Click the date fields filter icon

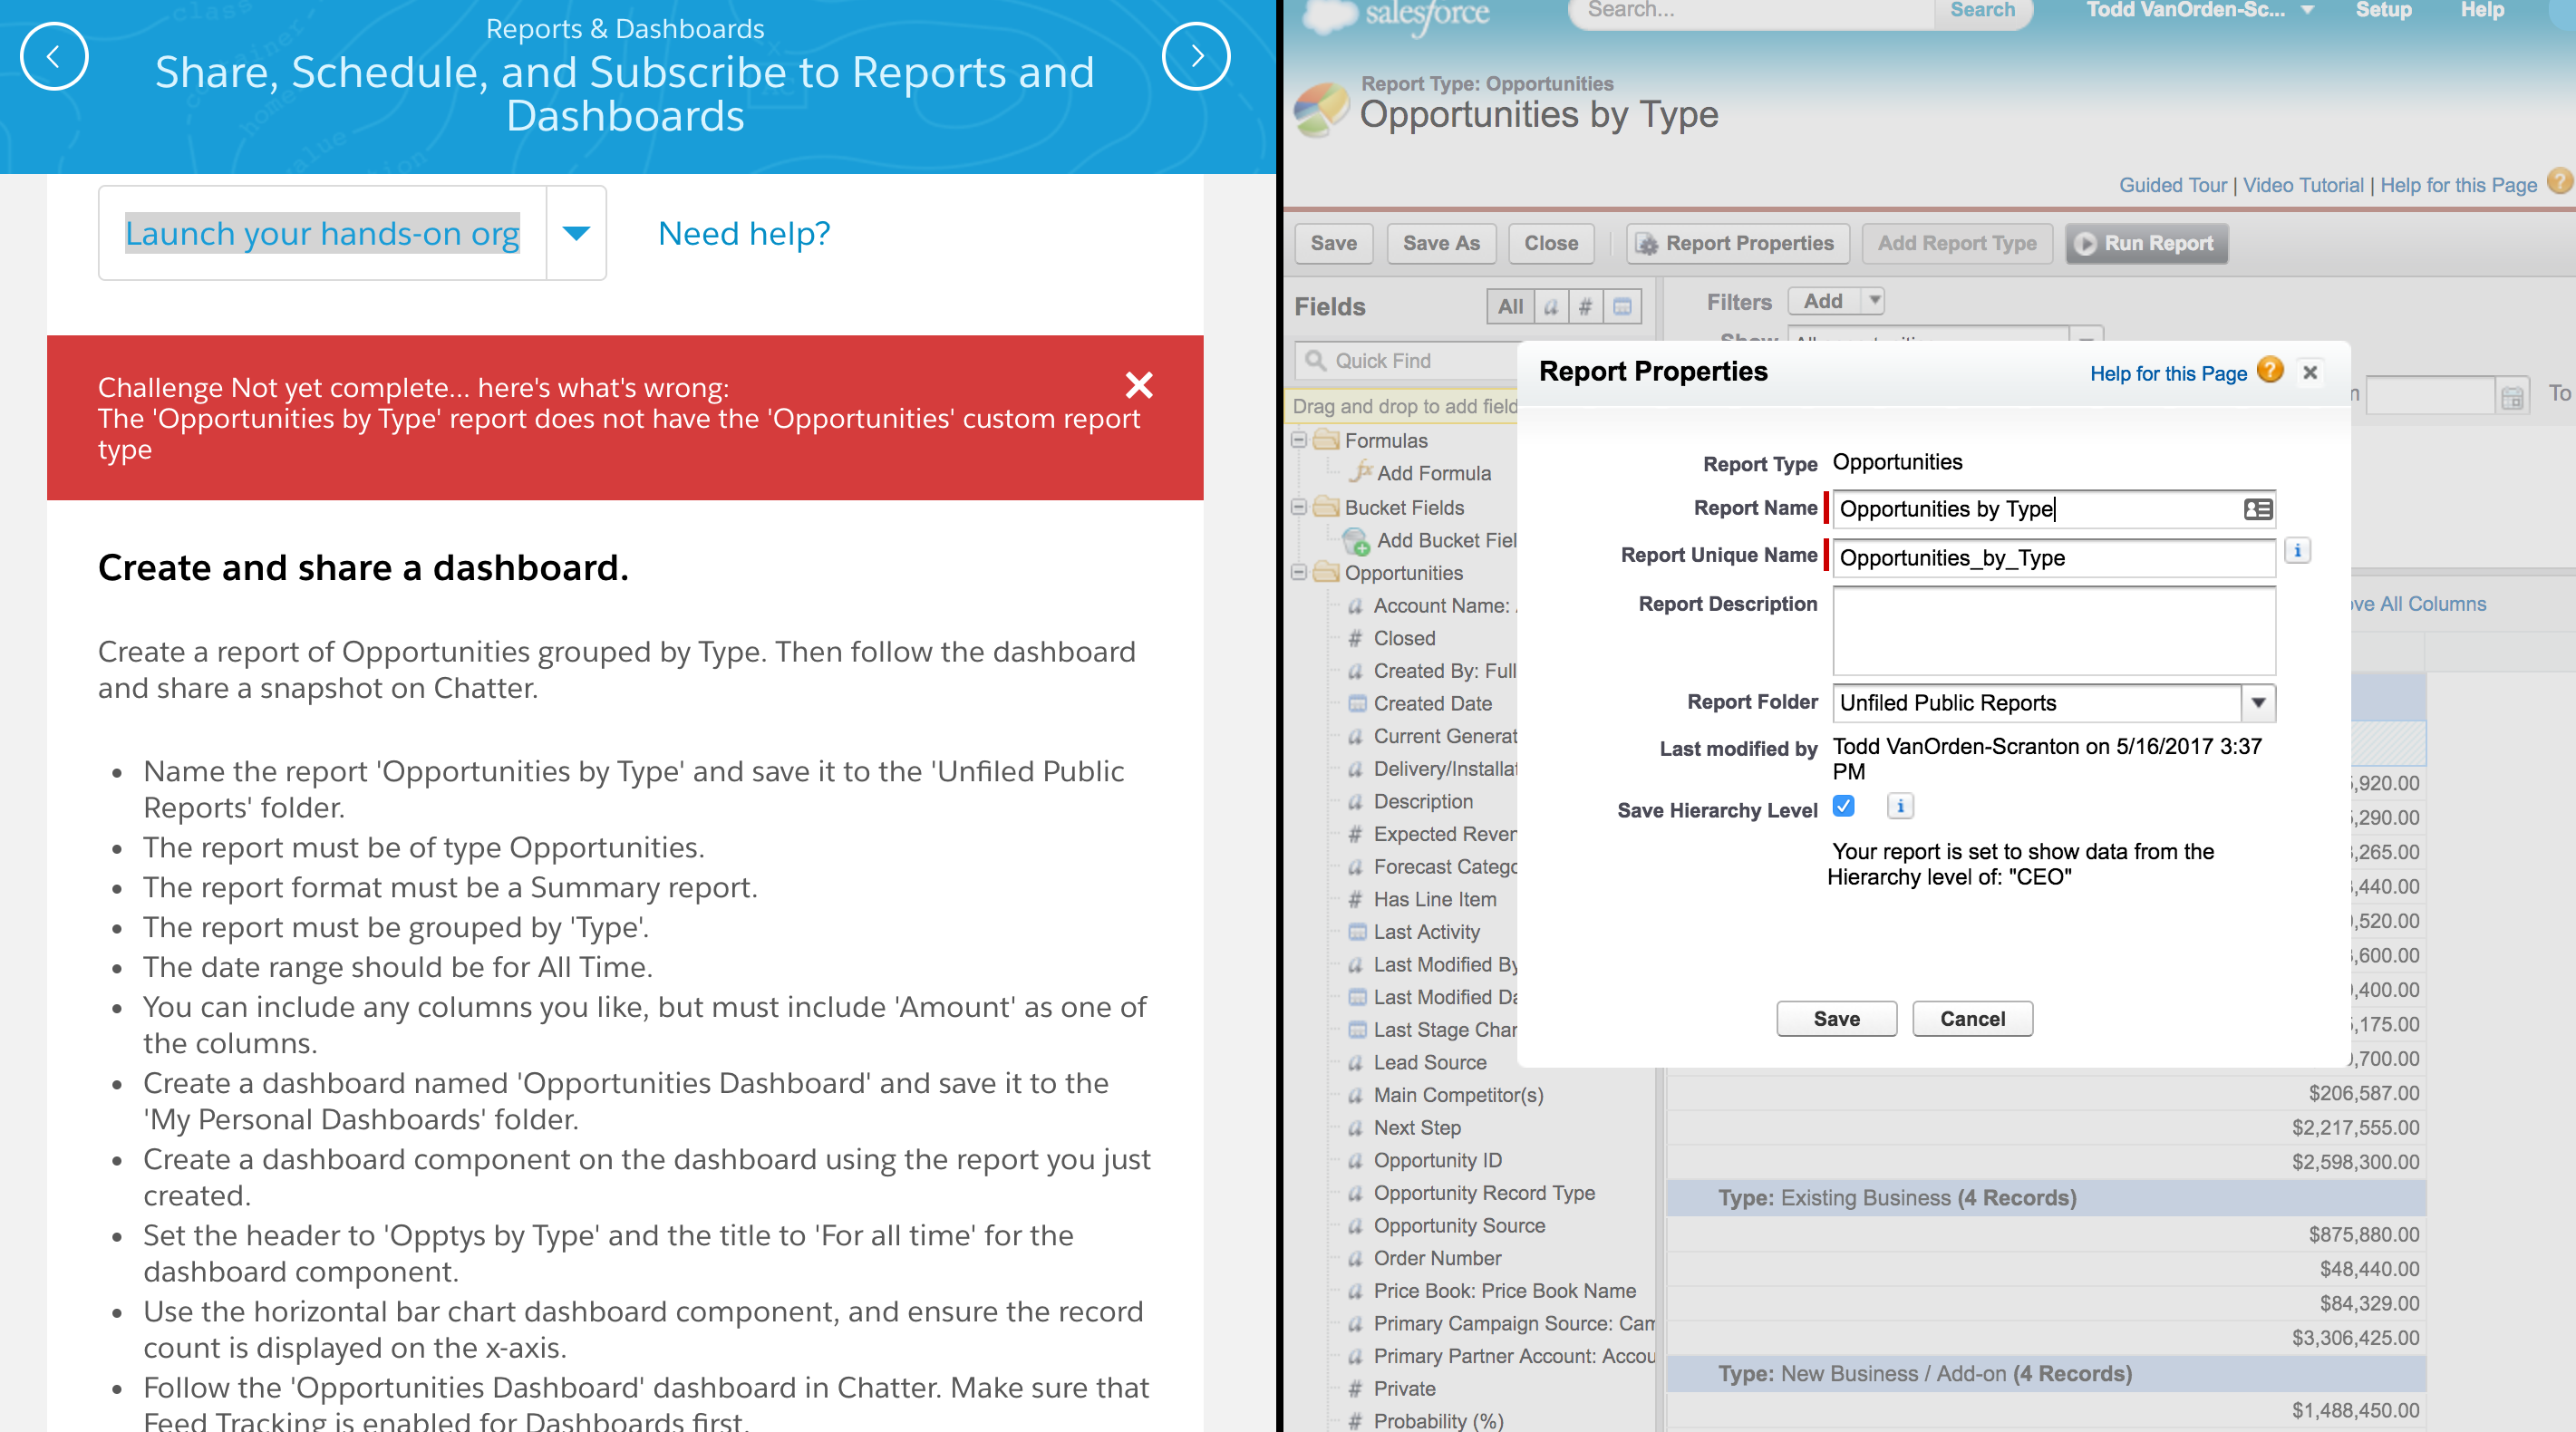(1622, 307)
